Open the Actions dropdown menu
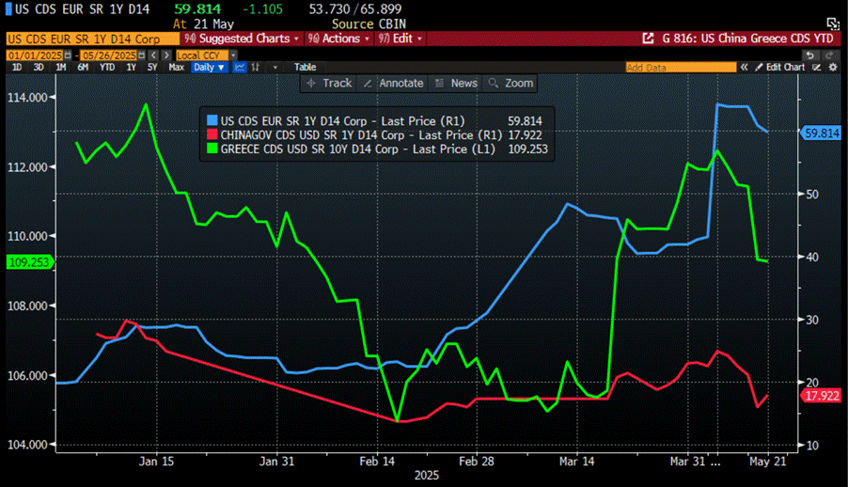Screen dimensions: 848x487 tap(338, 39)
